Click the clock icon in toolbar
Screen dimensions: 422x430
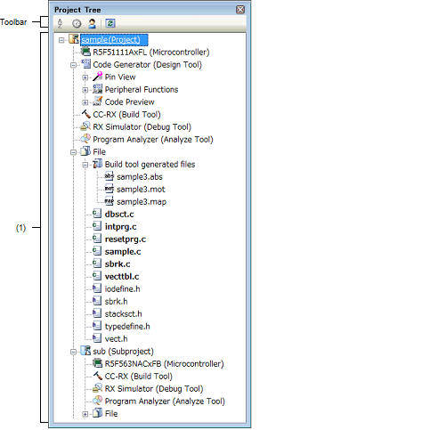[77, 23]
